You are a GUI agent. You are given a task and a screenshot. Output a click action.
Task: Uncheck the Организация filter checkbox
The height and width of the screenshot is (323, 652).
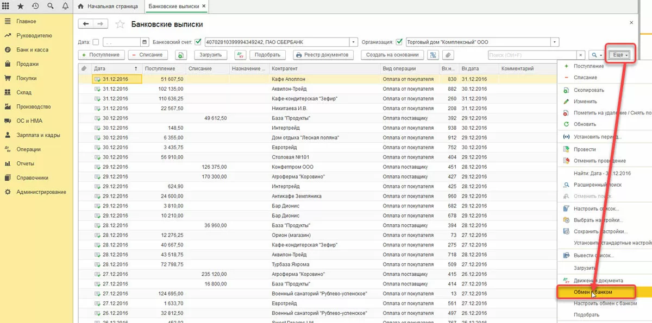pos(399,42)
